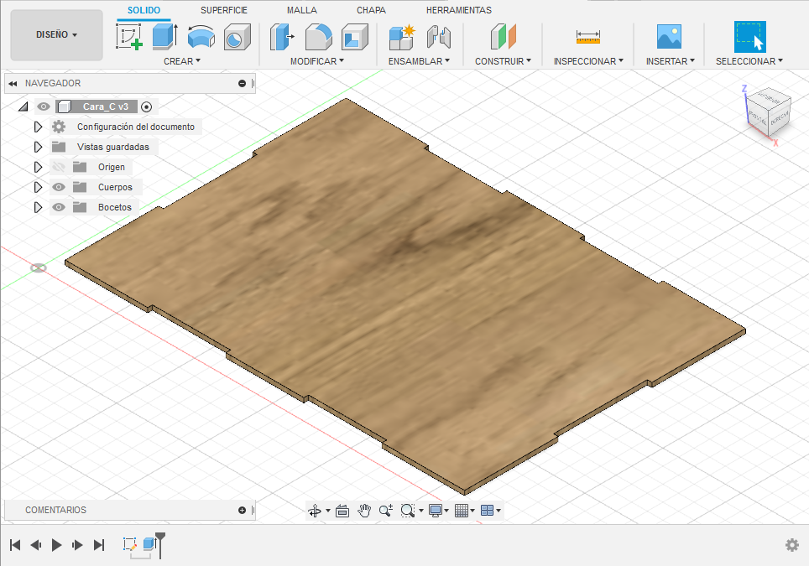Select the Create Sketch tool
Image resolution: width=809 pixels, height=566 pixels.
click(x=128, y=37)
